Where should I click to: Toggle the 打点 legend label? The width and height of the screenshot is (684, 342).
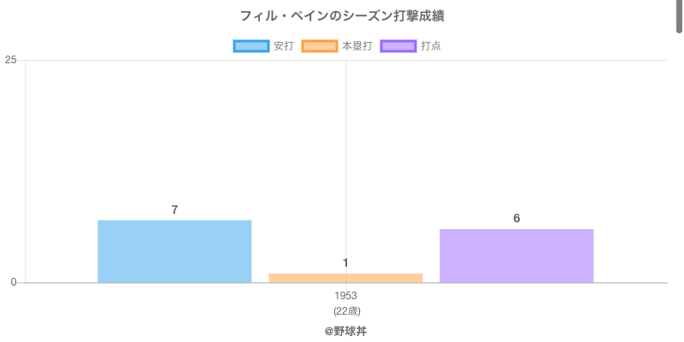click(431, 46)
